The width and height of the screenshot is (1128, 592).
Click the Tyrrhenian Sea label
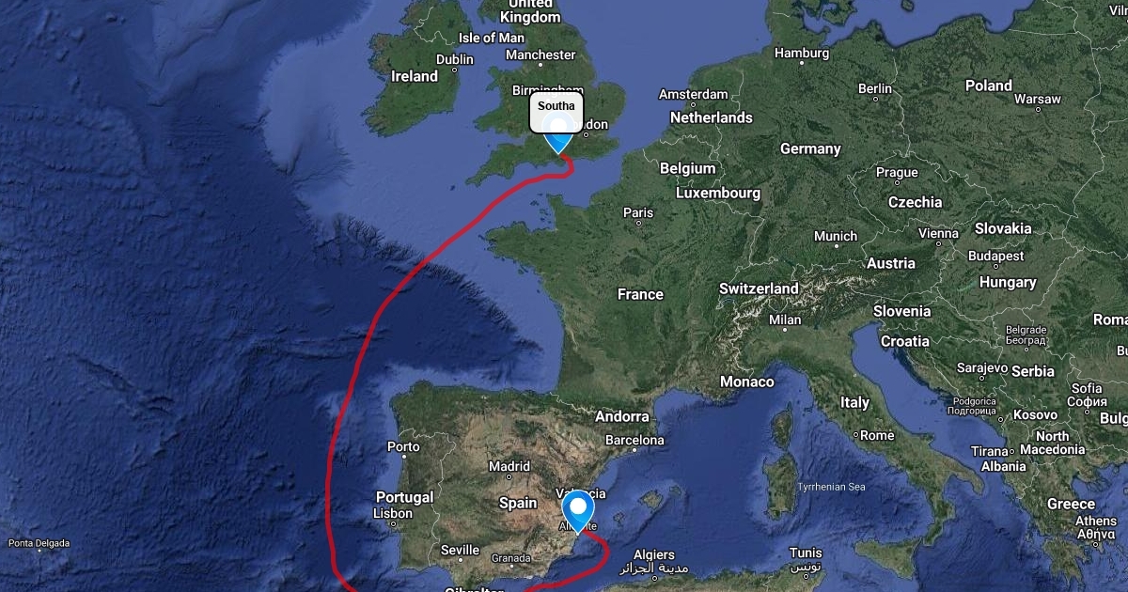[831, 487]
